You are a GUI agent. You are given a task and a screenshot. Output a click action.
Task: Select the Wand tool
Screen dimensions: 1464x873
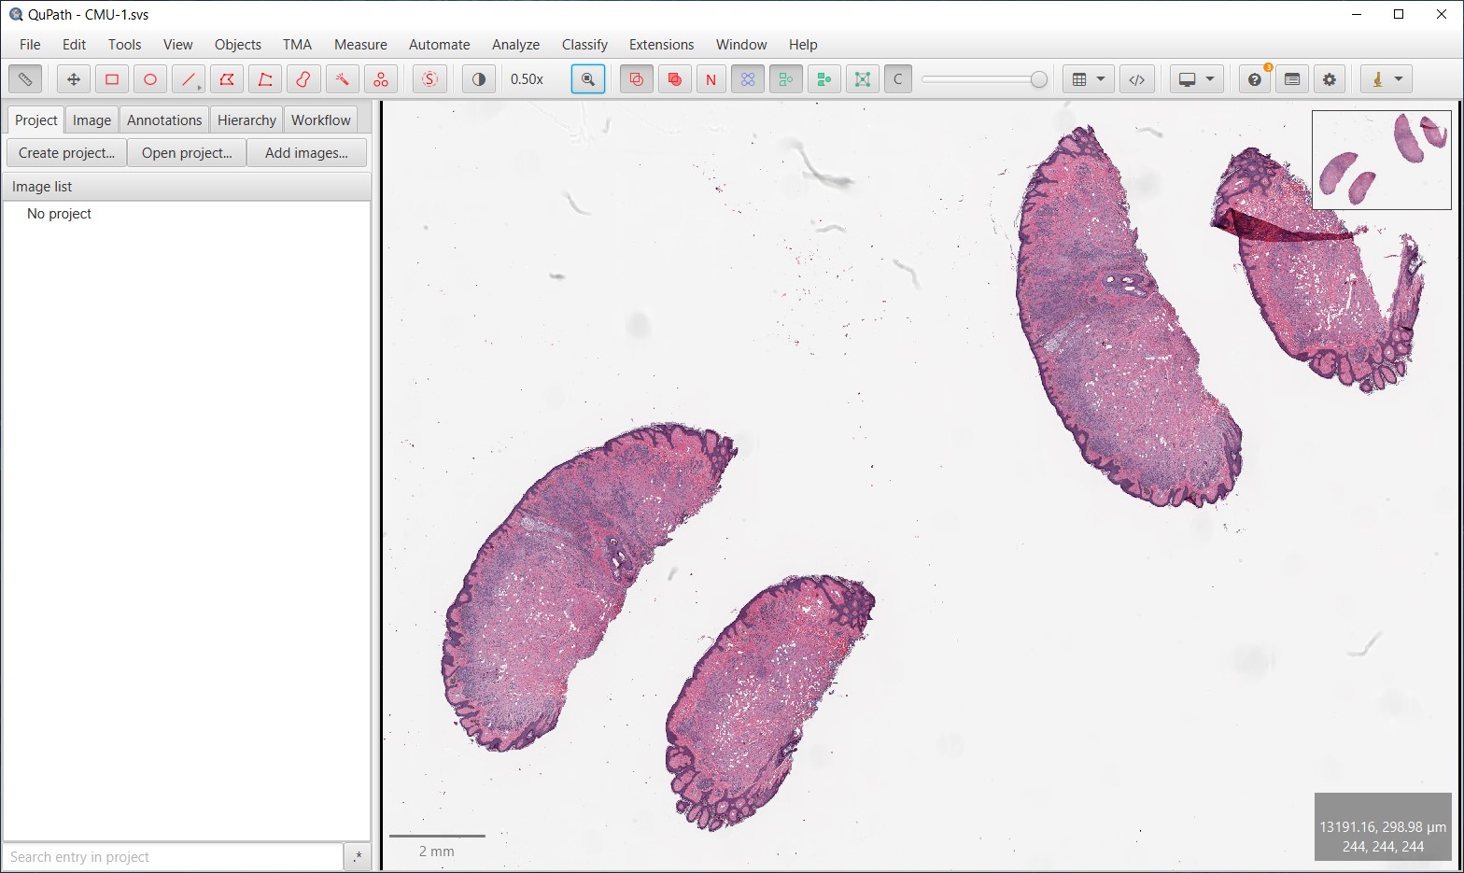(x=342, y=79)
